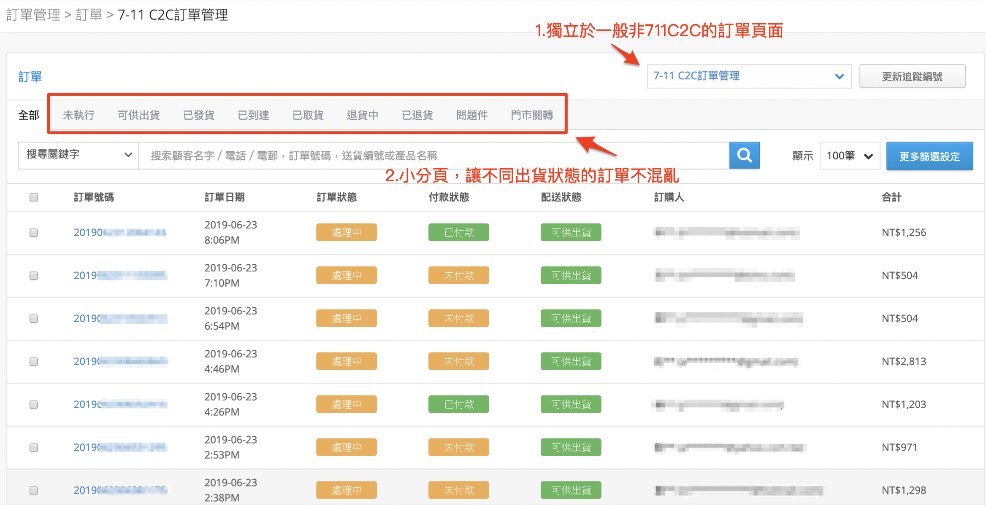Open the order number for NT$971 row
The image size is (986, 505).
click(x=120, y=448)
